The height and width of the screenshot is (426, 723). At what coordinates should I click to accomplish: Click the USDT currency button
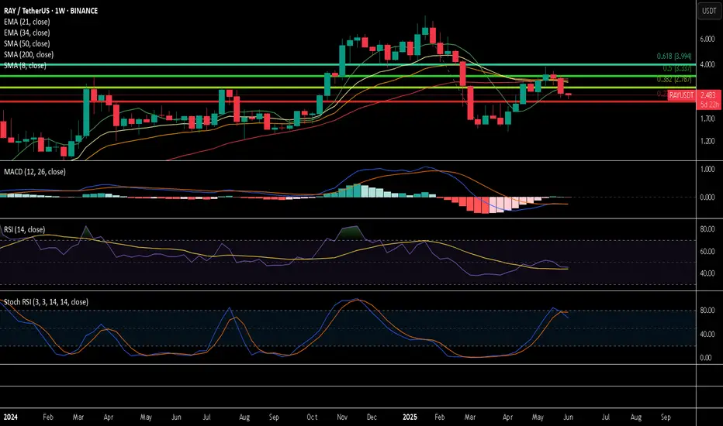(709, 11)
